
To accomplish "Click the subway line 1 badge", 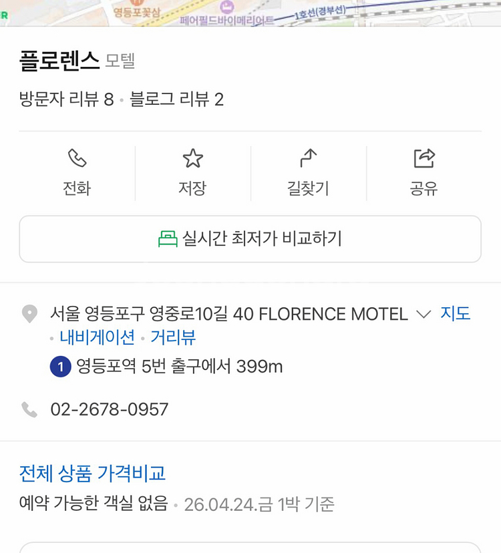I will pos(61,367).
